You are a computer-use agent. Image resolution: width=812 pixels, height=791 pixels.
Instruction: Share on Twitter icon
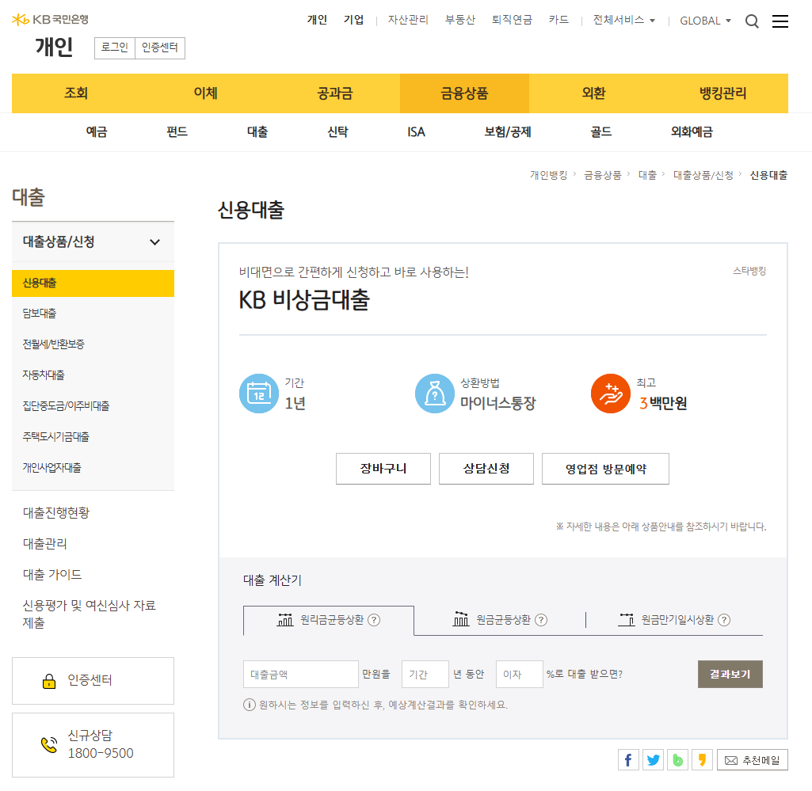(x=653, y=760)
